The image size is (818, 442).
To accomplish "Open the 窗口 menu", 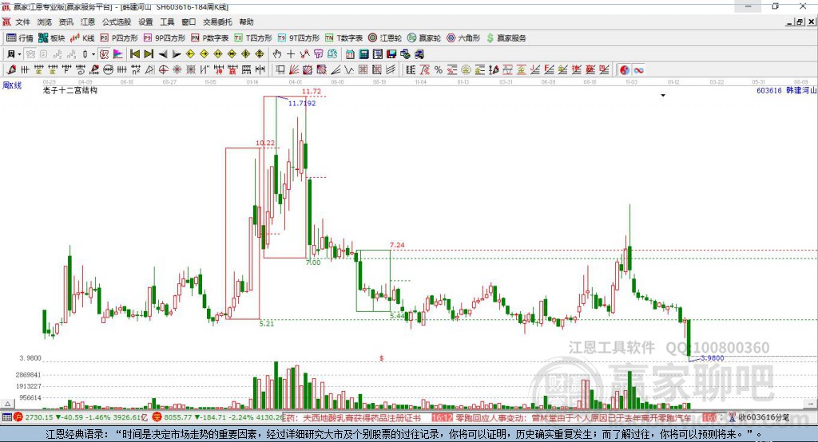I will pyautogui.click(x=189, y=22).
